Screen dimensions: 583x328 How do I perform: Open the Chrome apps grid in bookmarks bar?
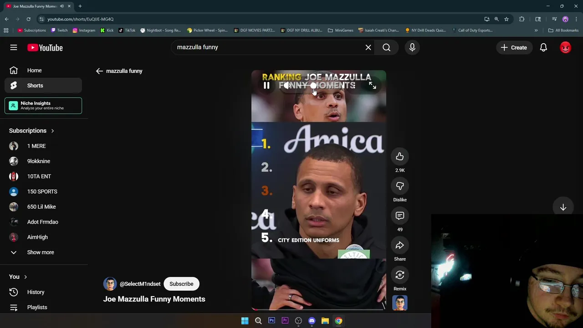tap(6, 31)
